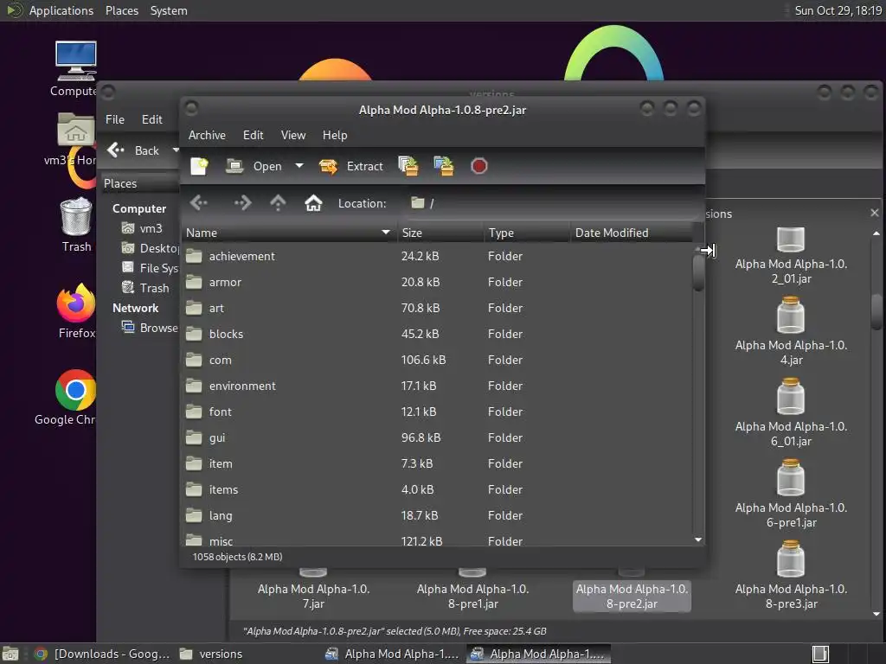Open the Trash desktop icon

[x=76, y=225]
